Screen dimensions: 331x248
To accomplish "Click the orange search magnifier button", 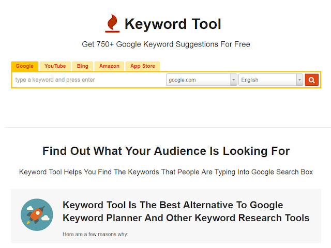I will [x=311, y=80].
